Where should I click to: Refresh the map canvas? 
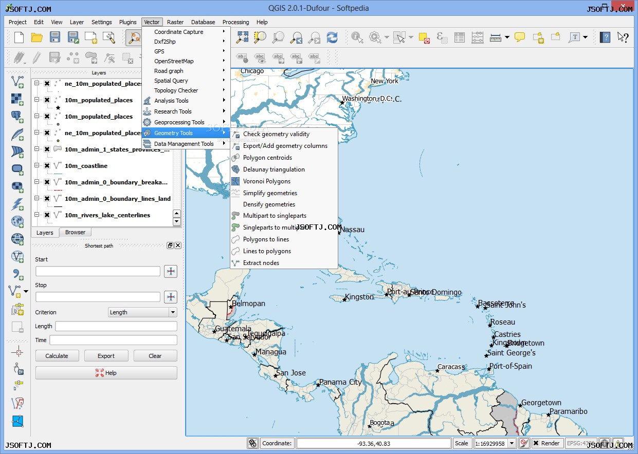click(332, 37)
